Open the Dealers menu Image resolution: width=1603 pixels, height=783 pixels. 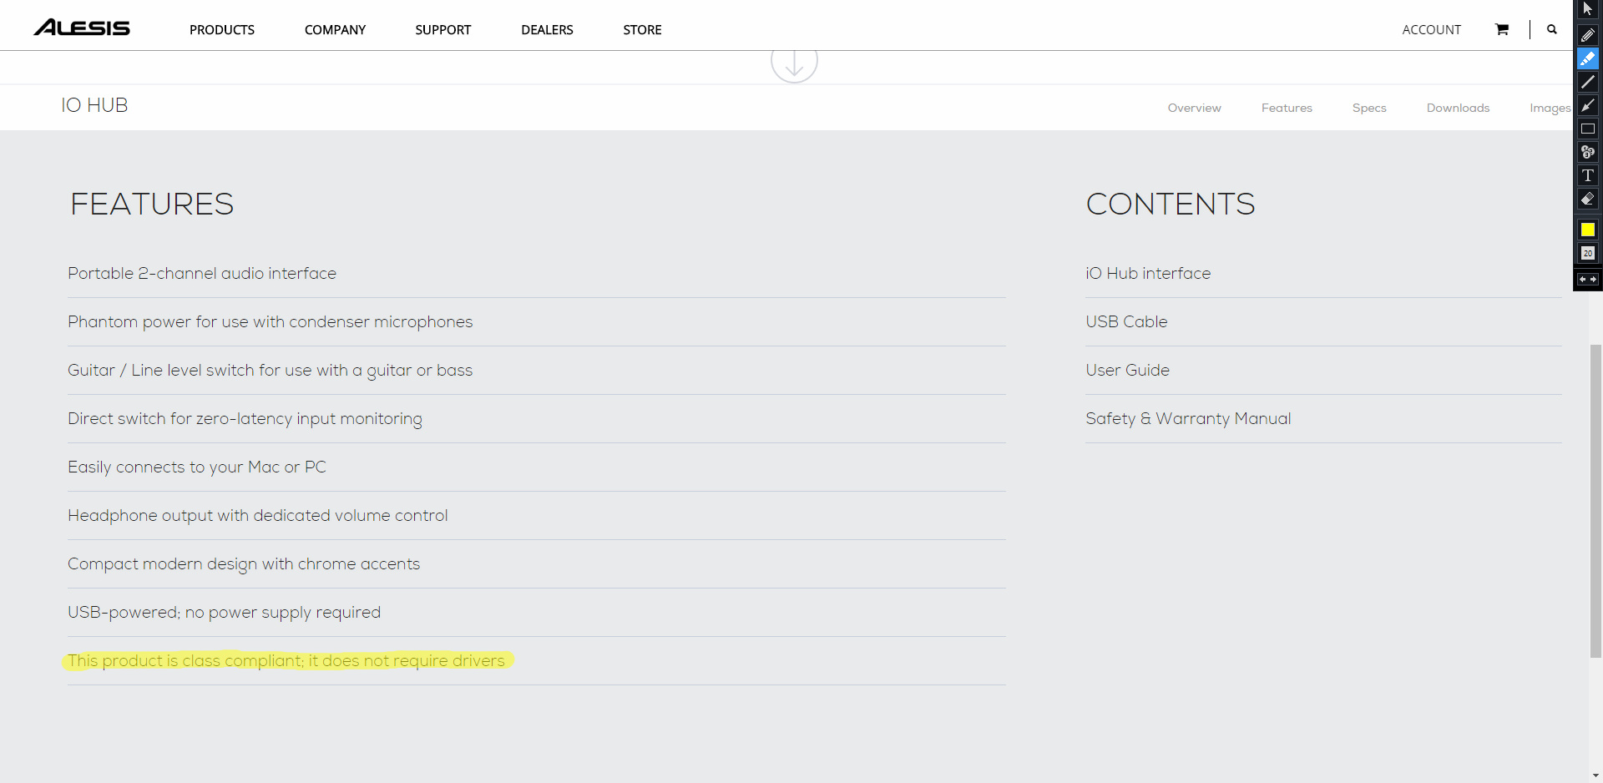pyautogui.click(x=547, y=30)
